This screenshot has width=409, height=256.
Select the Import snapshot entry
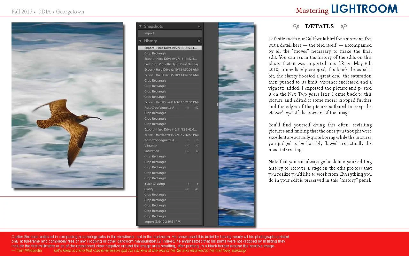point(170,33)
